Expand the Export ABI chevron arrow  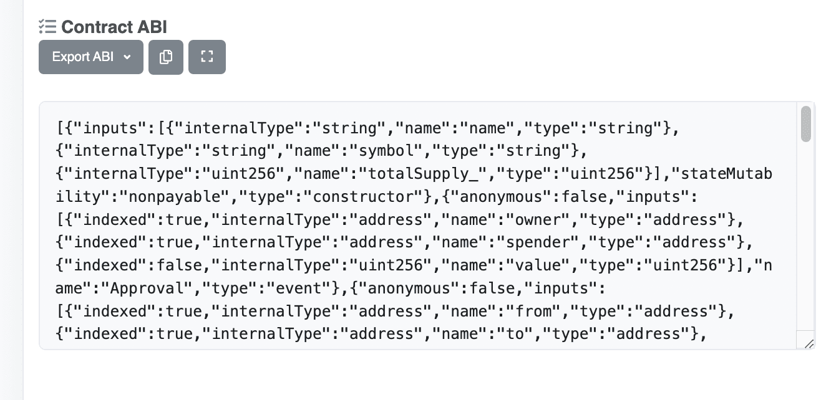[x=127, y=57]
